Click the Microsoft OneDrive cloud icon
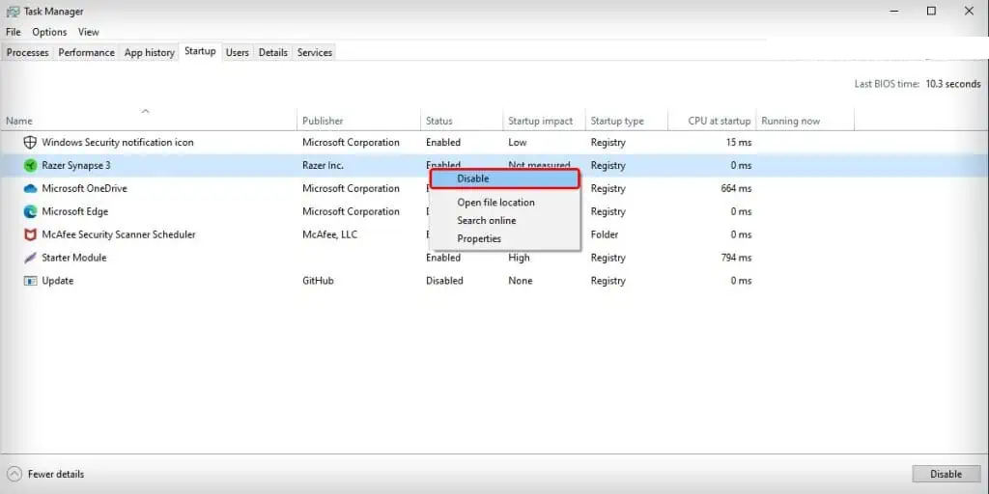The image size is (989, 494). coord(30,189)
